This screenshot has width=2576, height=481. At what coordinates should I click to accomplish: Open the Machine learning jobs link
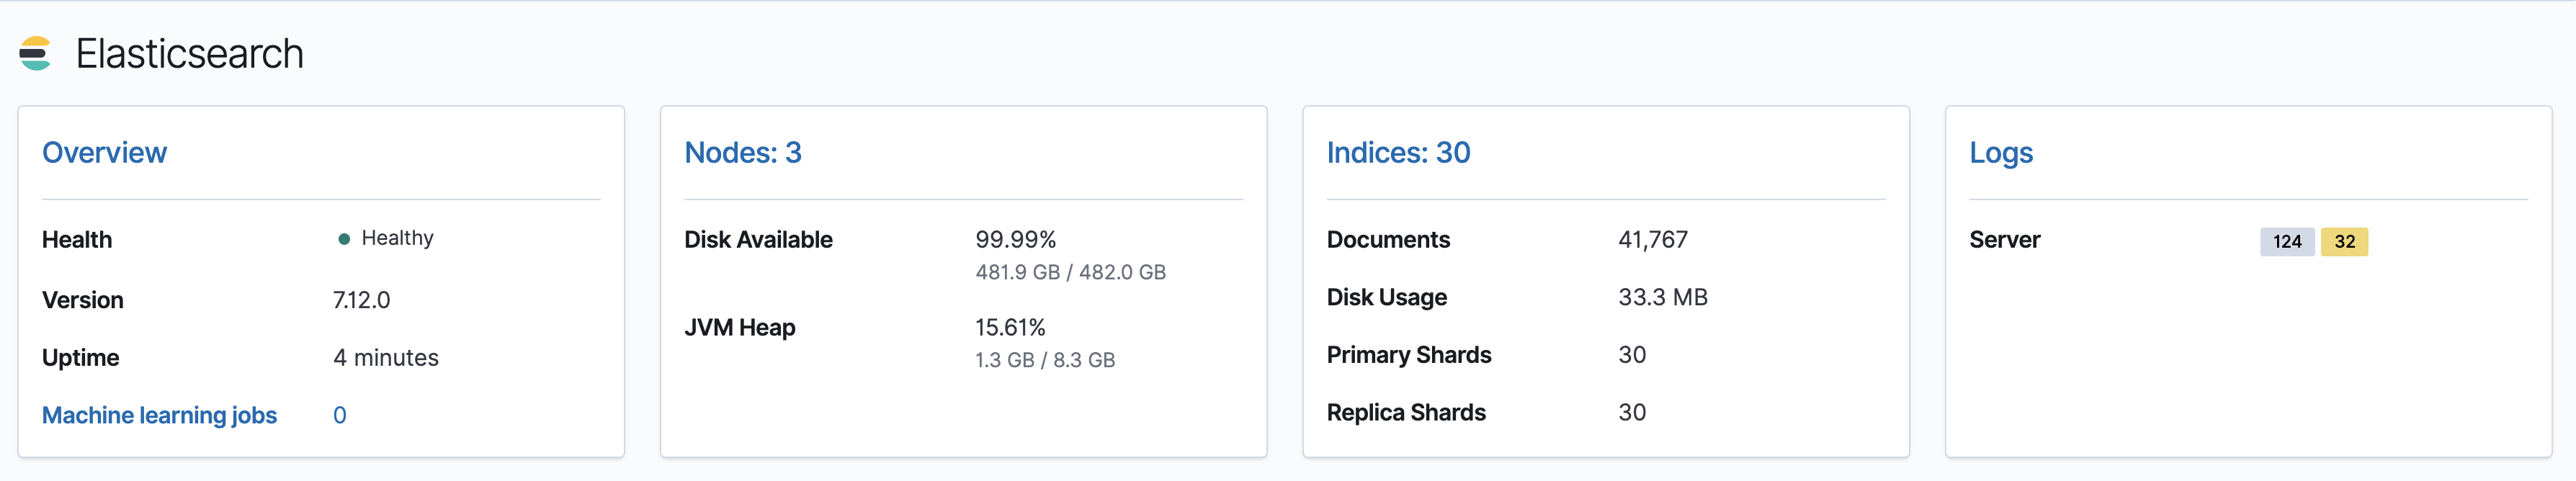[x=159, y=415]
